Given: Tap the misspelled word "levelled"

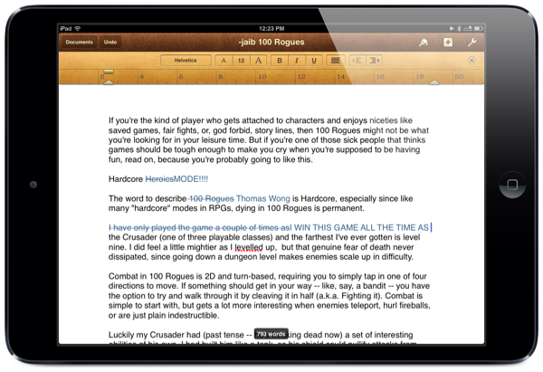Looking at the screenshot, I should pos(249,247).
